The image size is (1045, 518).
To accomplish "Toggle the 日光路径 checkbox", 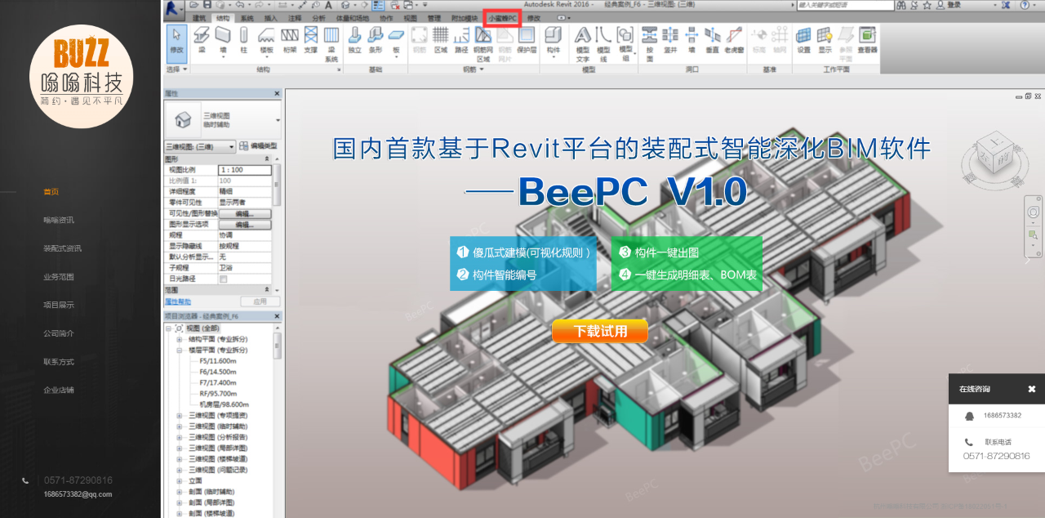I will [x=223, y=279].
